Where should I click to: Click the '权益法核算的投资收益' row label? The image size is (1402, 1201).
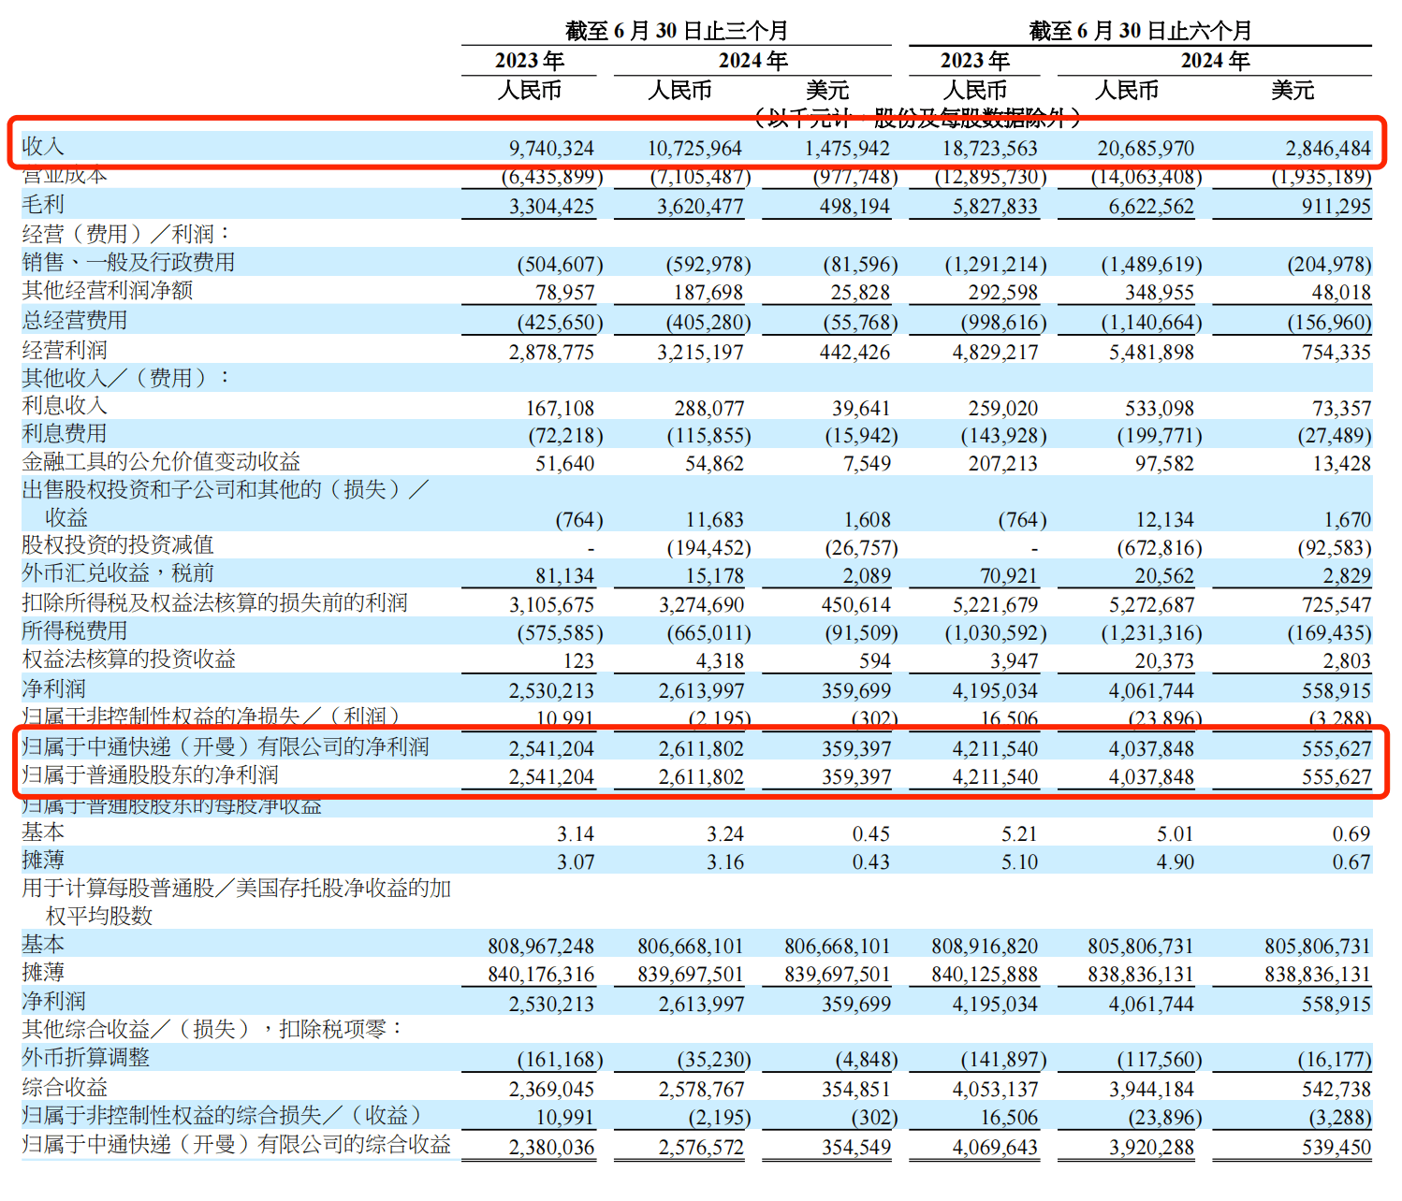pyautogui.click(x=128, y=659)
